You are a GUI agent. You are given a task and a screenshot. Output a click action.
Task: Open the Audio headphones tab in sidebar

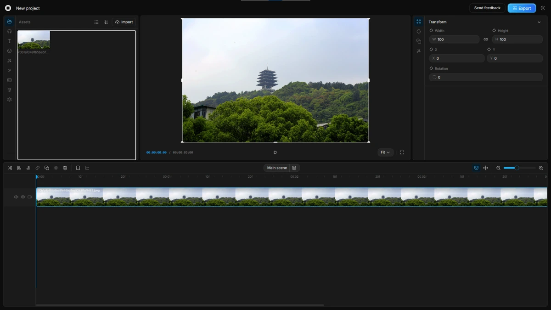click(9, 31)
